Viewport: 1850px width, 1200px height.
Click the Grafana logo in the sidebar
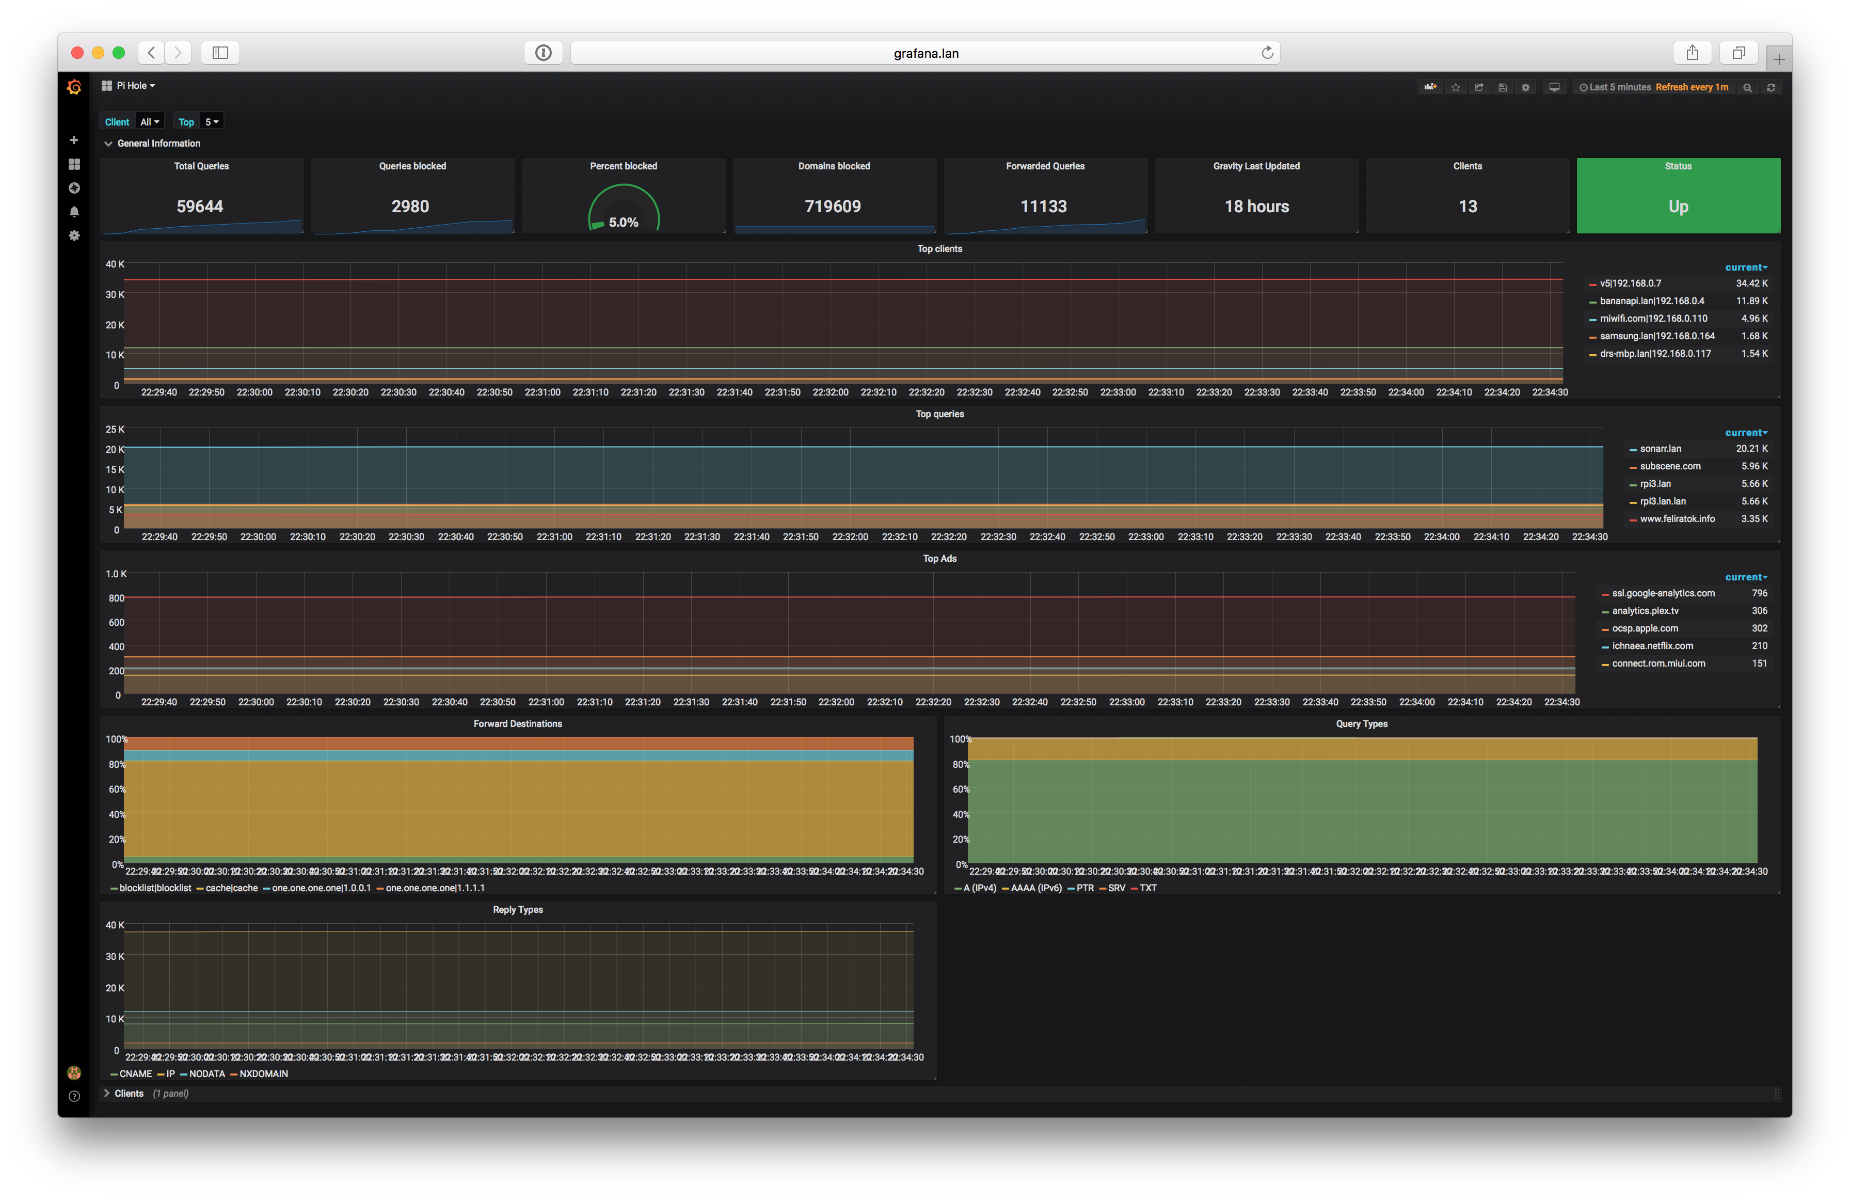click(74, 87)
